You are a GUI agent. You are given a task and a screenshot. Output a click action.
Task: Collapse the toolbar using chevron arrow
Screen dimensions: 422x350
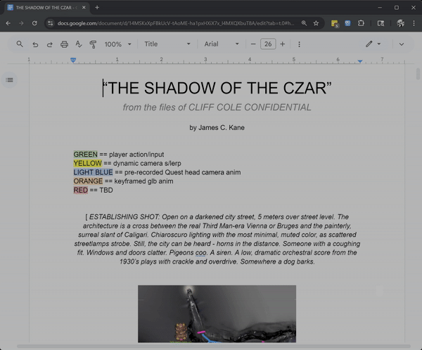[402, 44]
